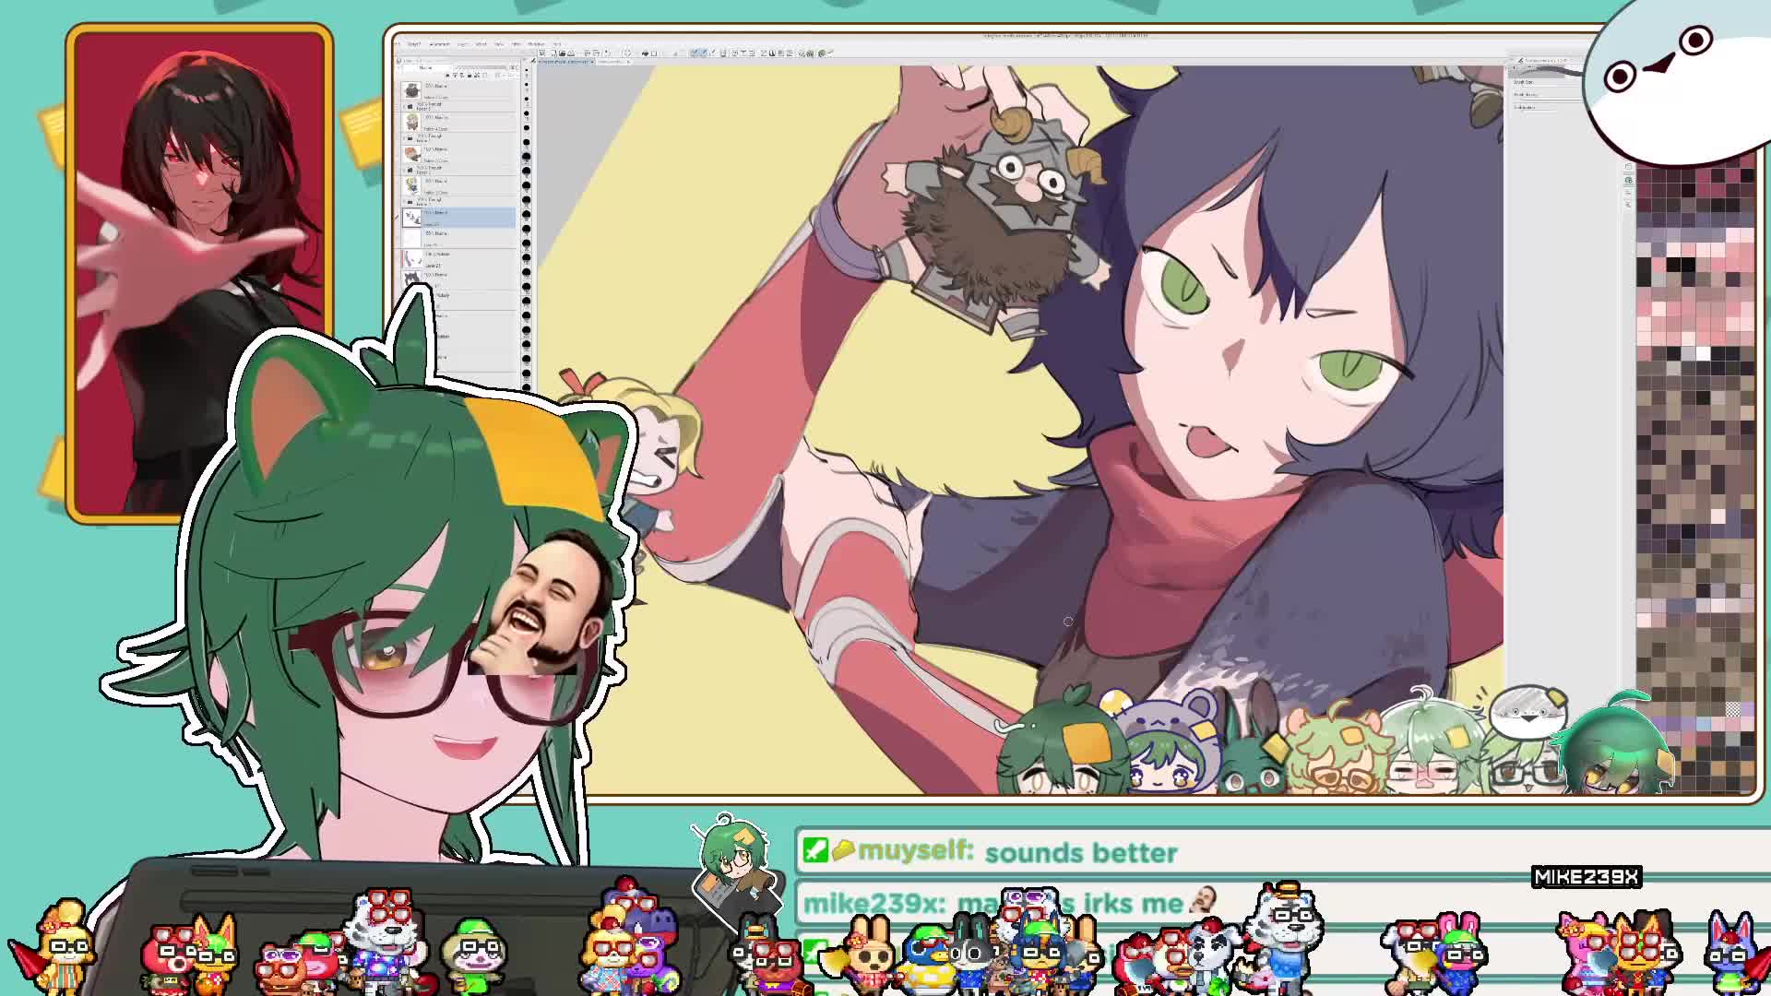Open the Animation menu
The image size is (1771, 996).
pyautogui.click(x=440, y=43)
